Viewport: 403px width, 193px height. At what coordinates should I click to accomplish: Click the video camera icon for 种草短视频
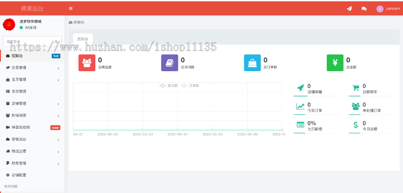pyautogui.click(x=8, y=128)
